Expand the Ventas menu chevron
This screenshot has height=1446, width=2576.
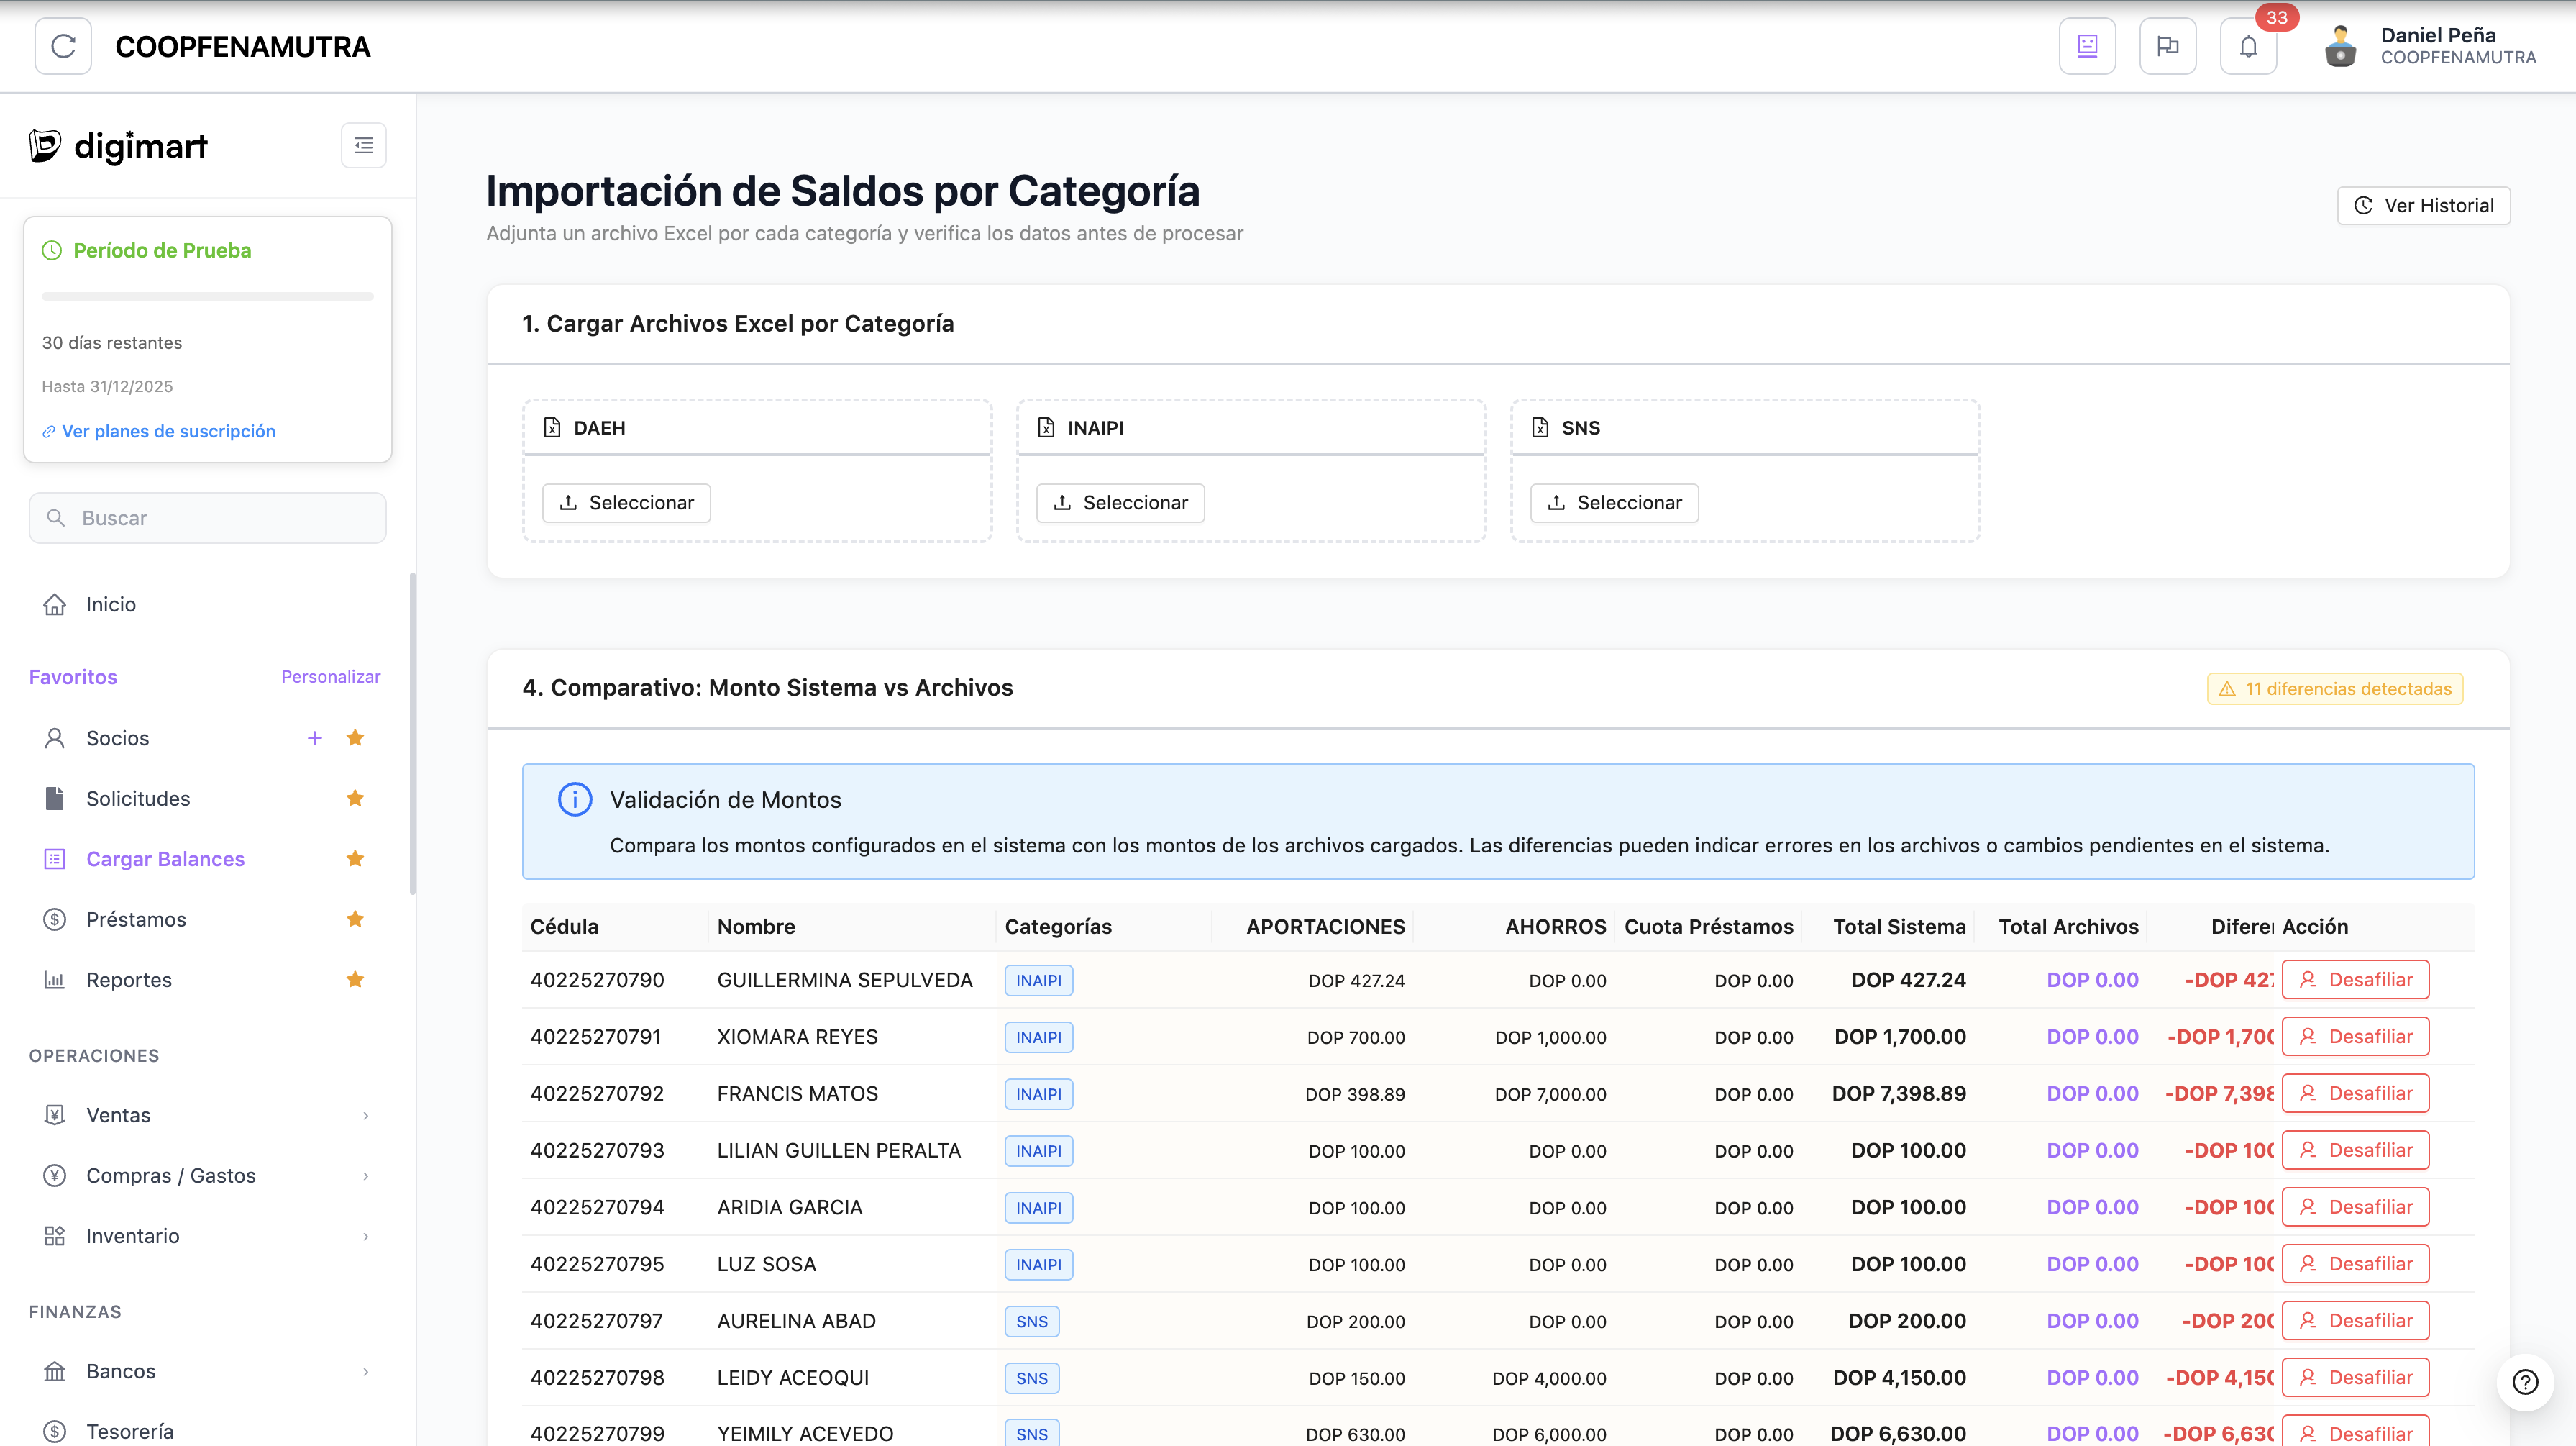pos(365,1116)
